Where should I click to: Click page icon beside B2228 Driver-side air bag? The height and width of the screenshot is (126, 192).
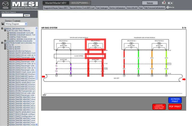coord(8,55)
